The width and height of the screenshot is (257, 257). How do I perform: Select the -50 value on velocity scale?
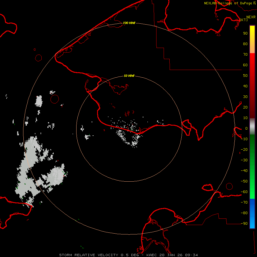click(x=244, y=181)
